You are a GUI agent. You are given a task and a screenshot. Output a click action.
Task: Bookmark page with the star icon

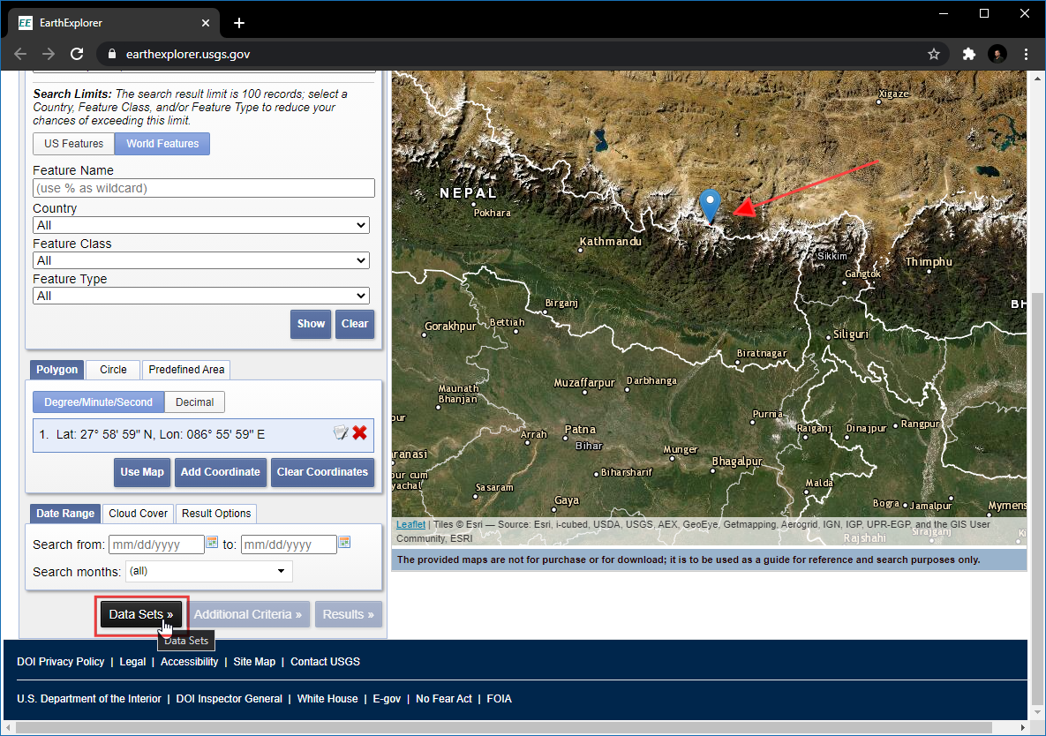pos(934,54)
